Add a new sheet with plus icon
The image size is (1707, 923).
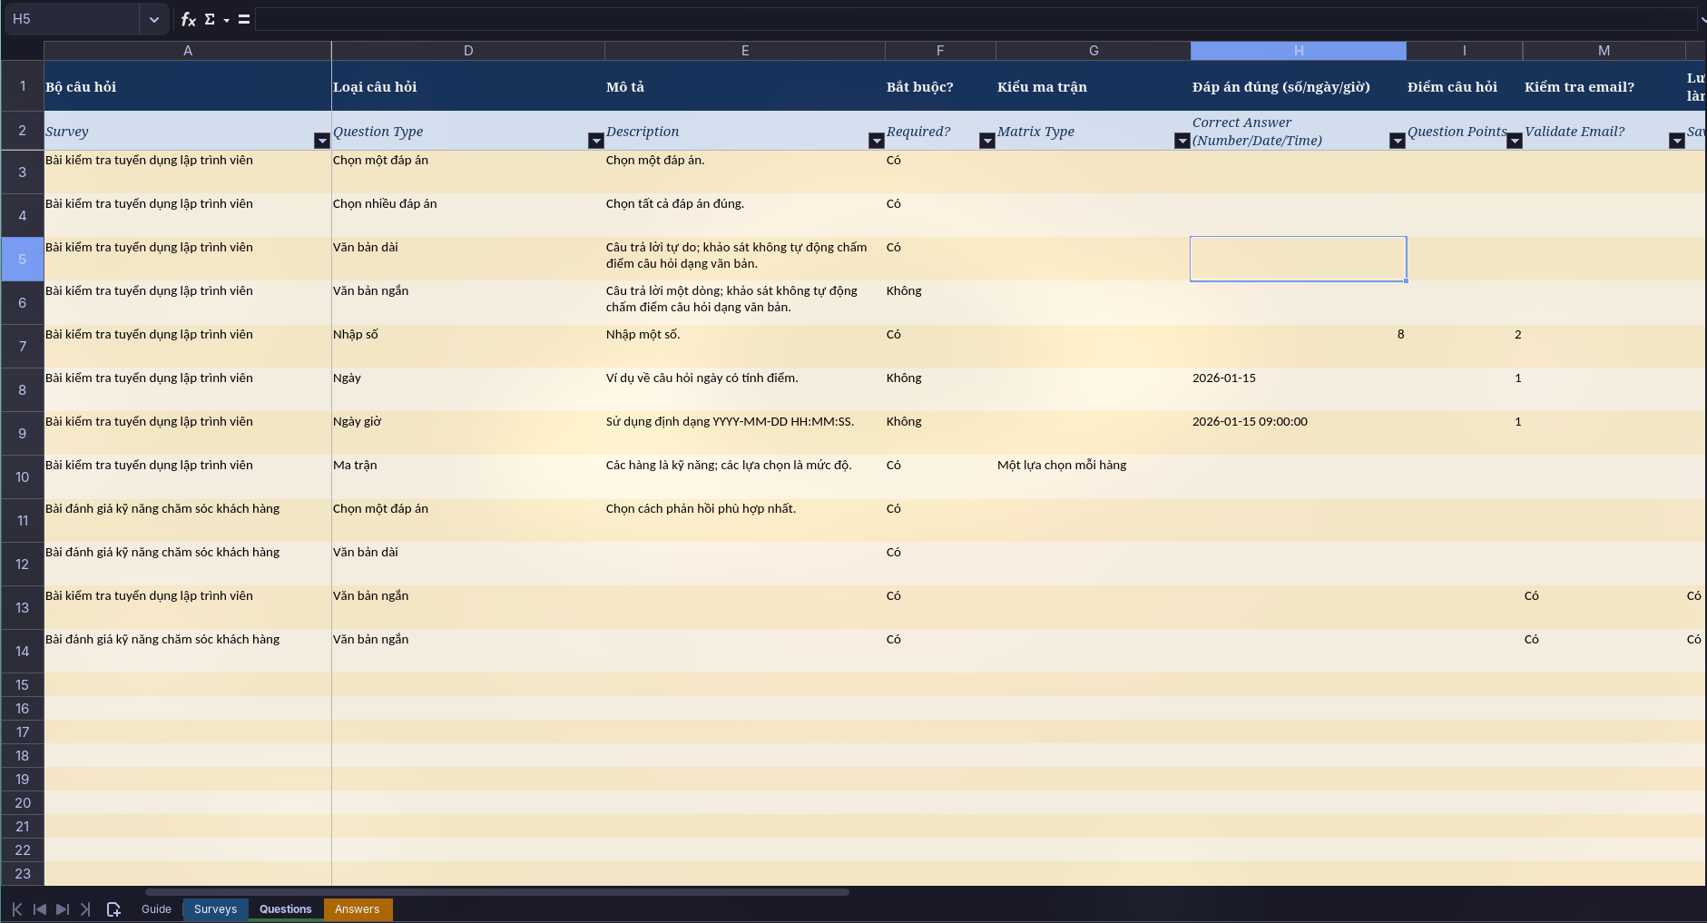[x=113, y=909]
